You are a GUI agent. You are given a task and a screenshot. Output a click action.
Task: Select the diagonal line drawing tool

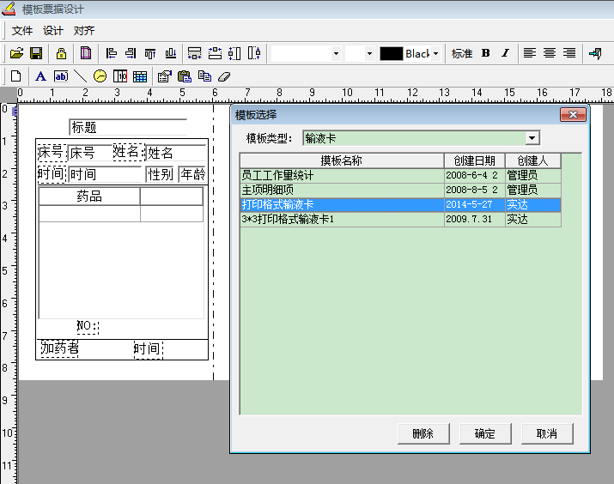80,76
